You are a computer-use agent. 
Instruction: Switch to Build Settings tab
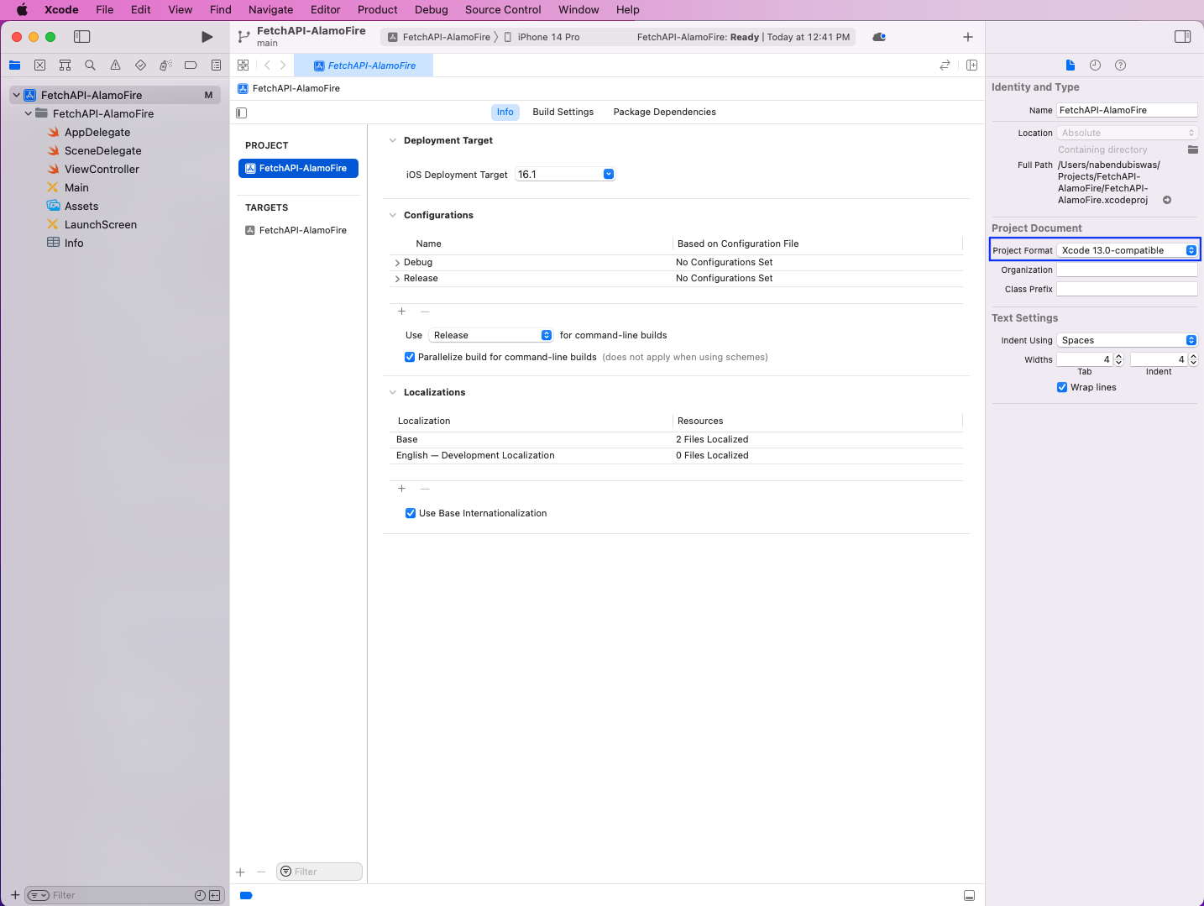563,112
